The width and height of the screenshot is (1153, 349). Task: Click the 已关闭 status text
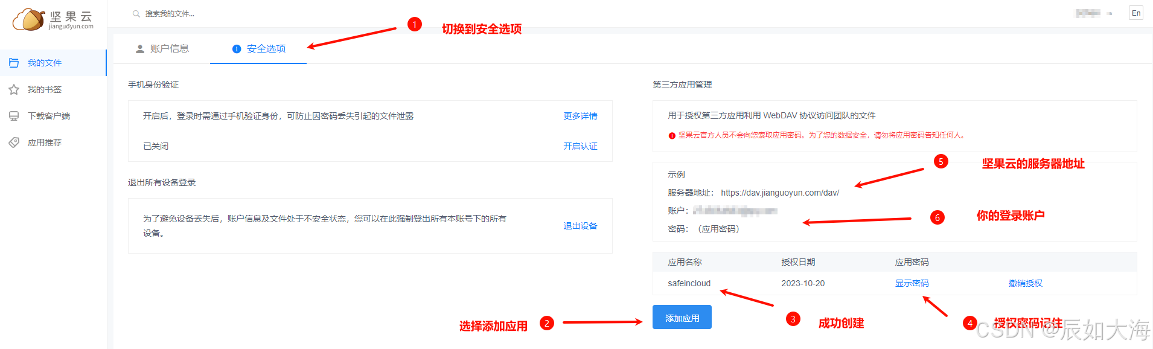click(156, 146)
